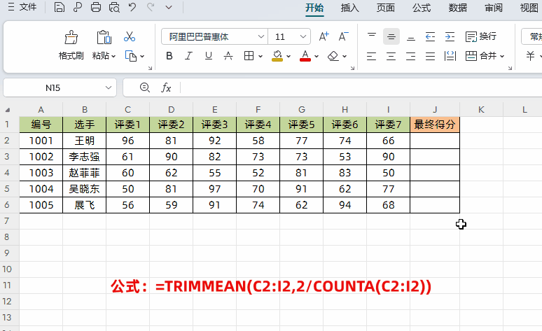Viewport: 542px width, 331px height.
Task: Click the fx Insert Function icon
Action: (x=166, y=87)
